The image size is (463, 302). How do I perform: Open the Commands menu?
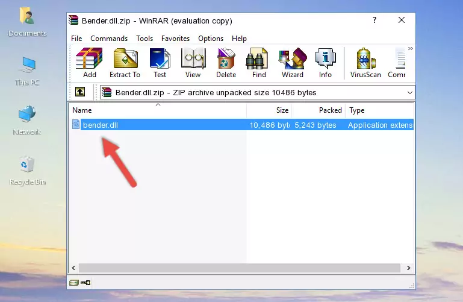pyautogui.click(x=109, y=39)
